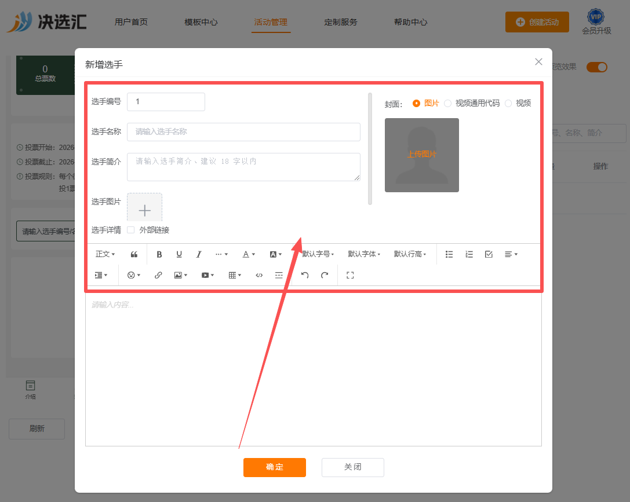Open the 默认字体 font family dropdown
Viewport: 630px width, 502px height.
(x=364, y=254)
